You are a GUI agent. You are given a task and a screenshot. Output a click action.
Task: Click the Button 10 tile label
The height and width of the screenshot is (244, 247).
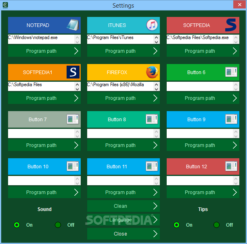coord(38,167)
